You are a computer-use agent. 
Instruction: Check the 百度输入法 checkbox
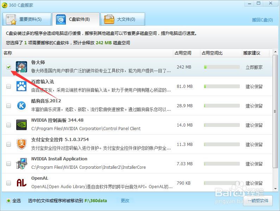pos(8,86)
